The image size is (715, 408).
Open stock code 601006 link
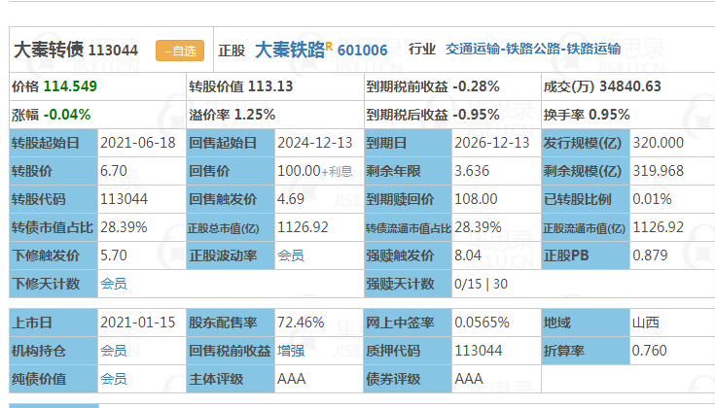point(362,51)
